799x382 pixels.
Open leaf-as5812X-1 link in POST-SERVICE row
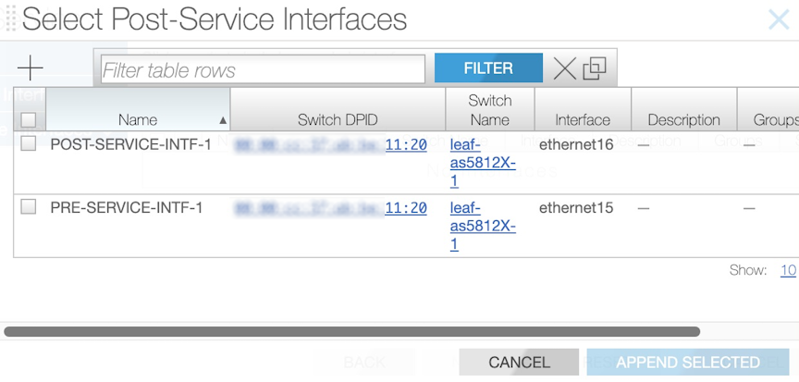click(483, 164)
